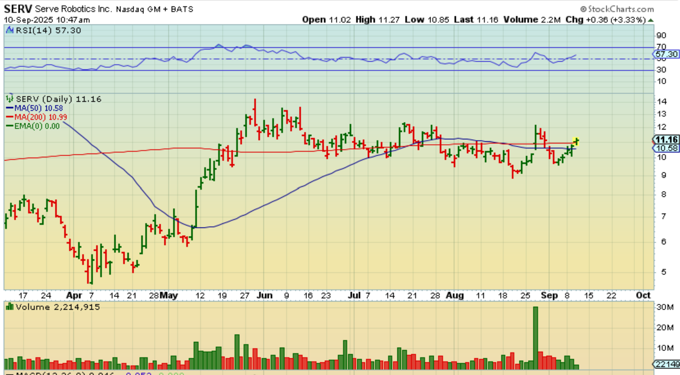The image size is (680, 375).
Task: Click the 10.58 MA(50) axis tag
Action: pyautogui.click(x=666, y=148)
